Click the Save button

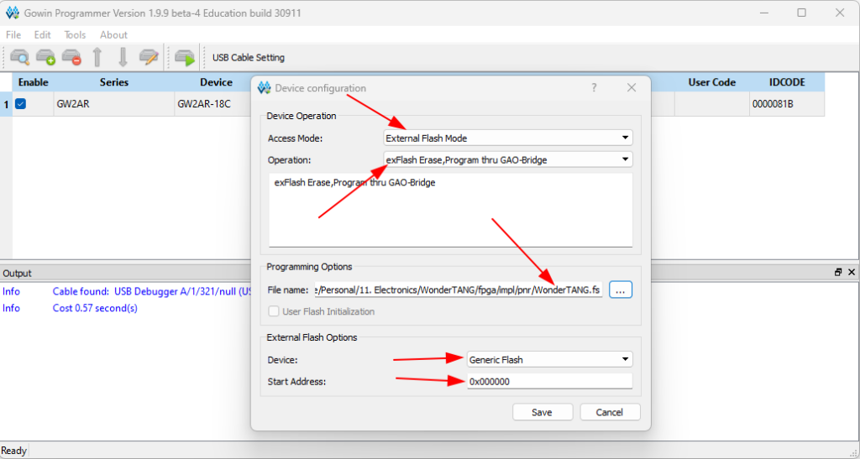(x=542, y=412)
